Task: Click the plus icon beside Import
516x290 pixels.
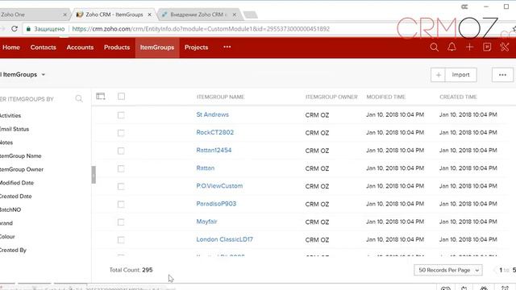Action: (438, 75)
